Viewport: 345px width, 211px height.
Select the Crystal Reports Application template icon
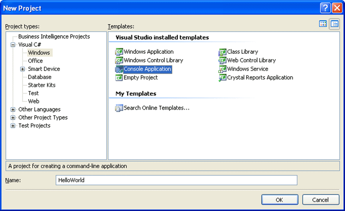tap(223, 78)
